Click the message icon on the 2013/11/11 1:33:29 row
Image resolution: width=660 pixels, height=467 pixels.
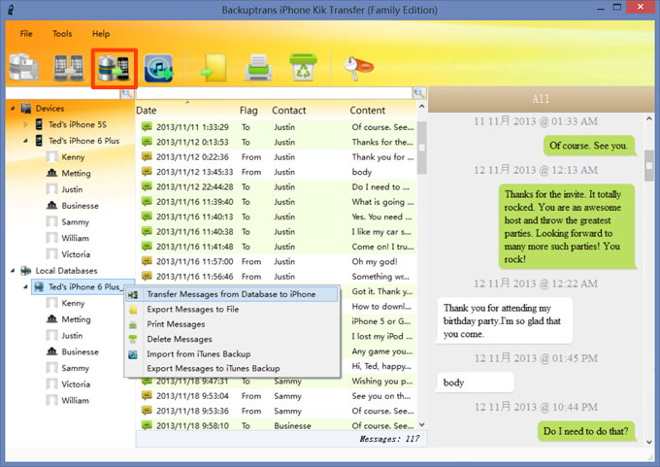[x=147, y=127]
